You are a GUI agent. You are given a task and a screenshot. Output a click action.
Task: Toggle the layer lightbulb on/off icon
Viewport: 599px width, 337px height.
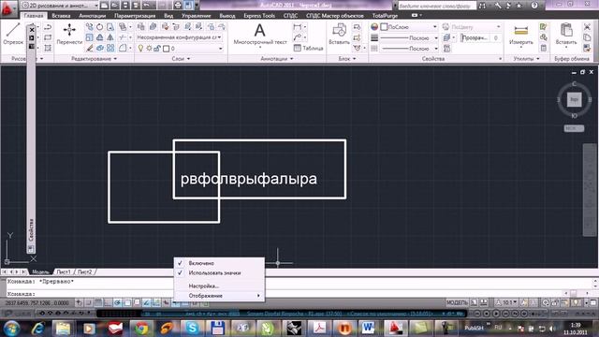click(x=140, y=49)
